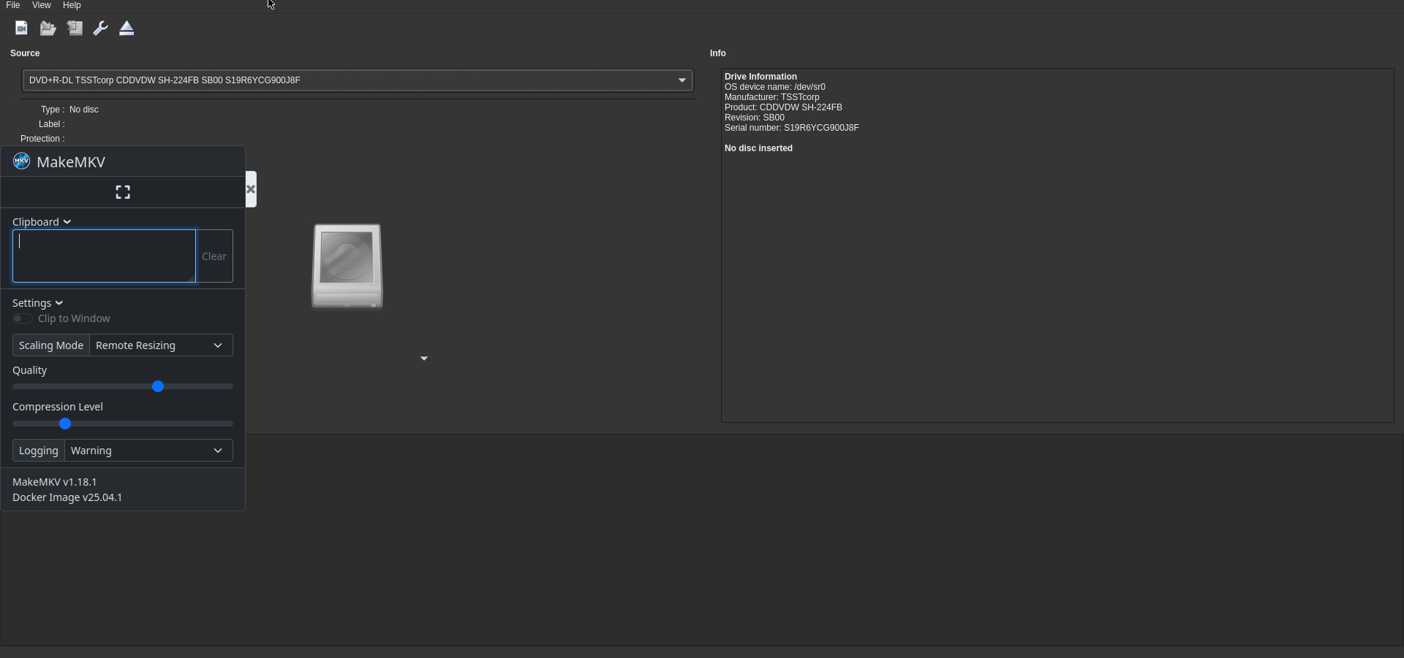Collapse the Settings section
The height and width of the screenshot is (658, 1404).
click(37, 303)
